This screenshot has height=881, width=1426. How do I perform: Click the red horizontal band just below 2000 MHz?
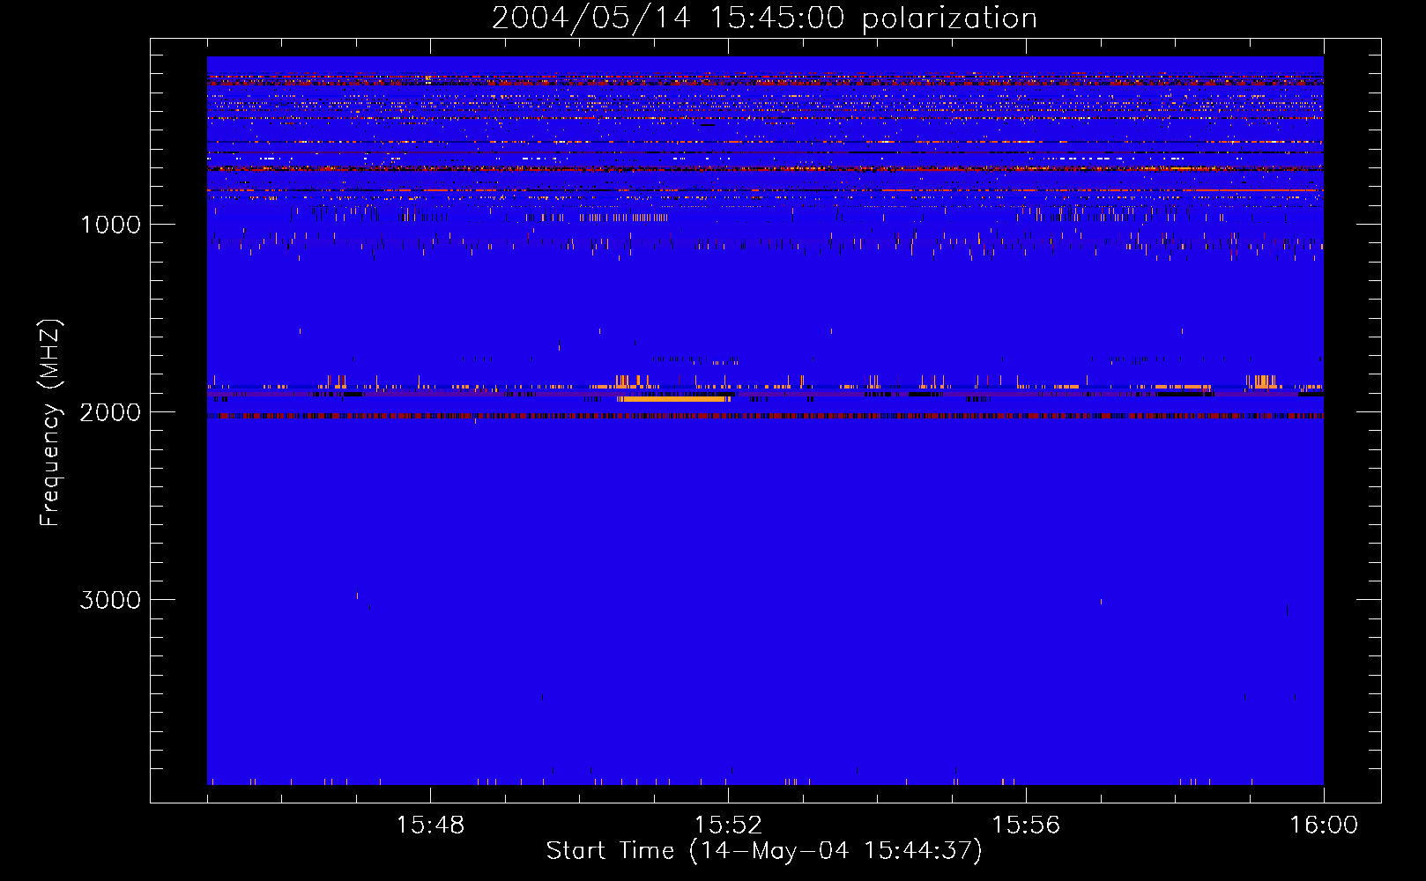(765, 416)
